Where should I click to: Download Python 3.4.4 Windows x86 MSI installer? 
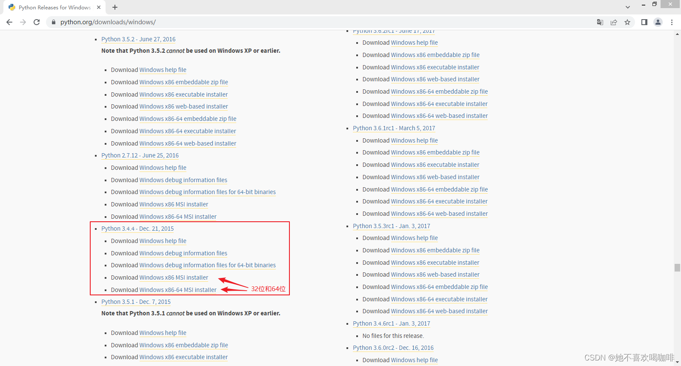click(174, 277)
